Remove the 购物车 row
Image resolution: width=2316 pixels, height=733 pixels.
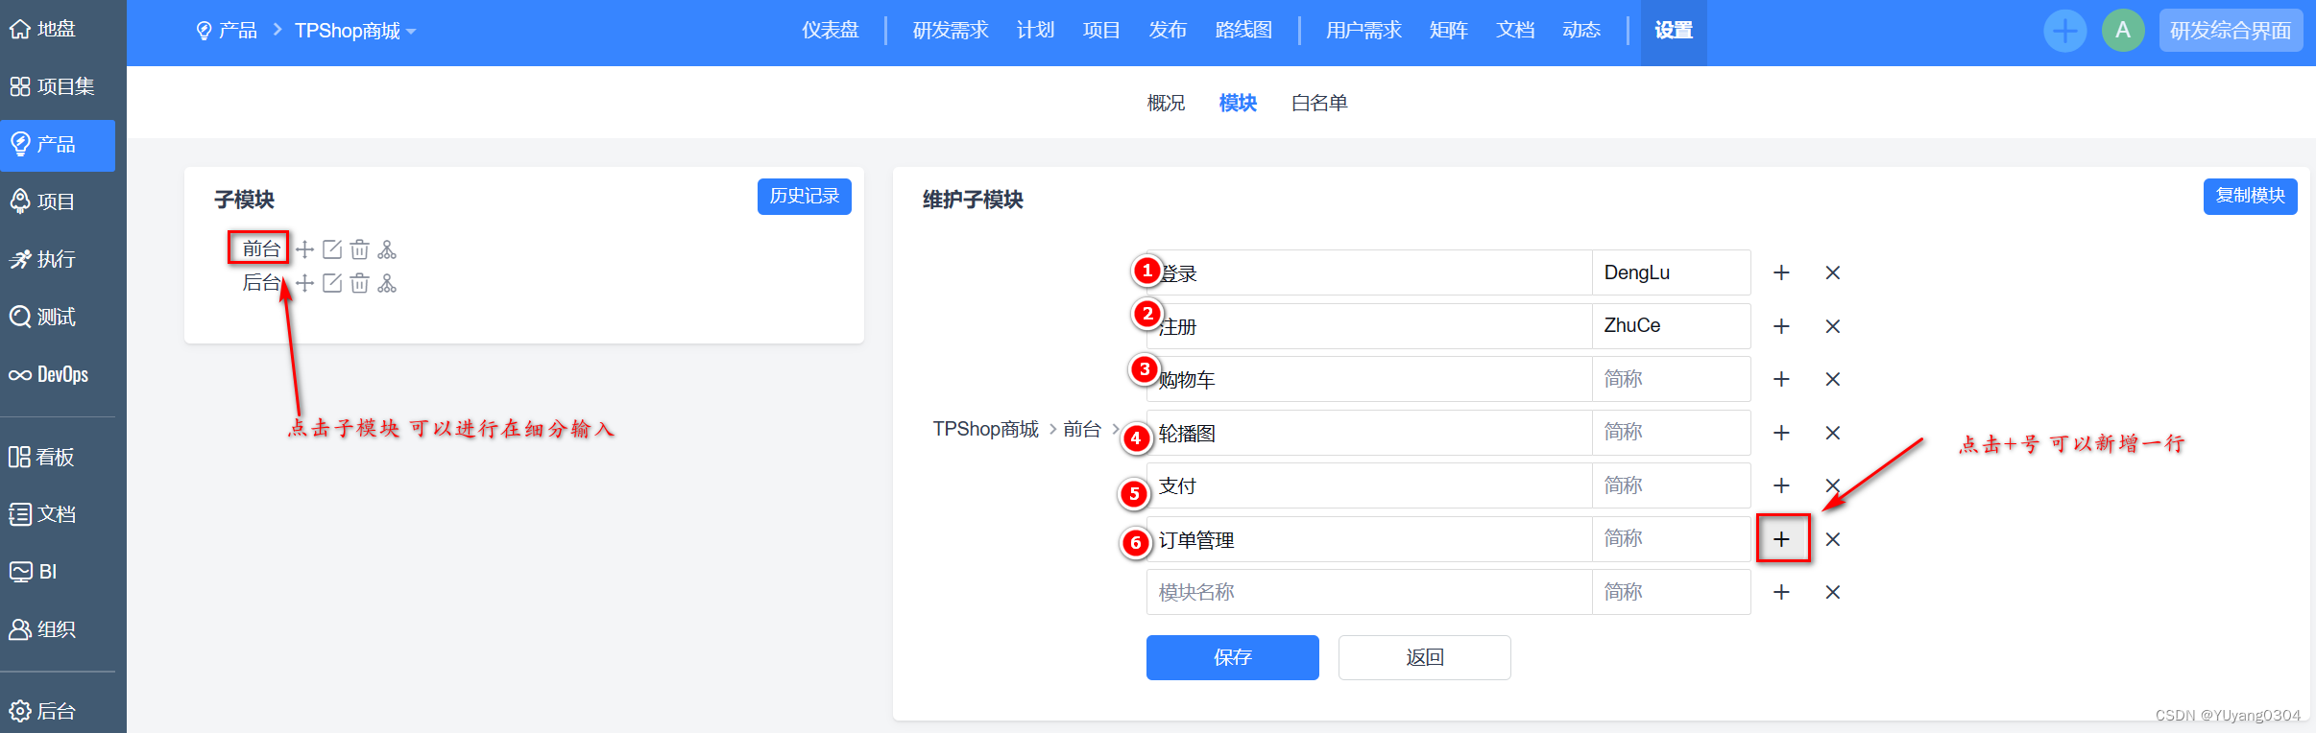[x=1832, y=379]
